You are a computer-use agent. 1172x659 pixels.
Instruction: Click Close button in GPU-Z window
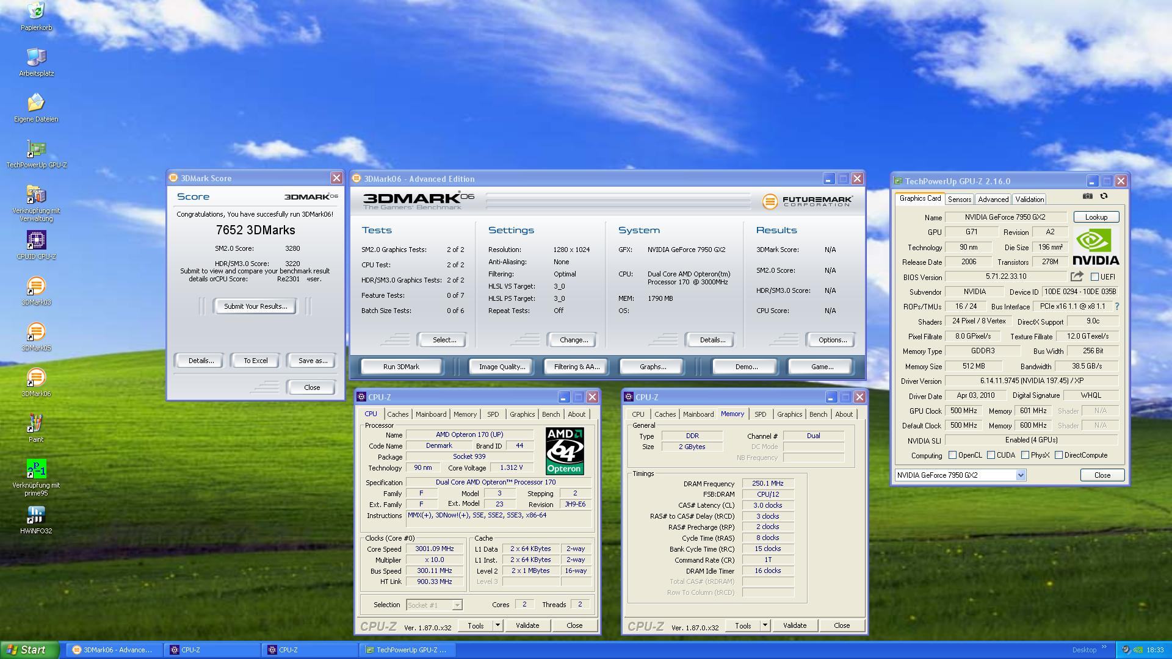(1102, 475)
